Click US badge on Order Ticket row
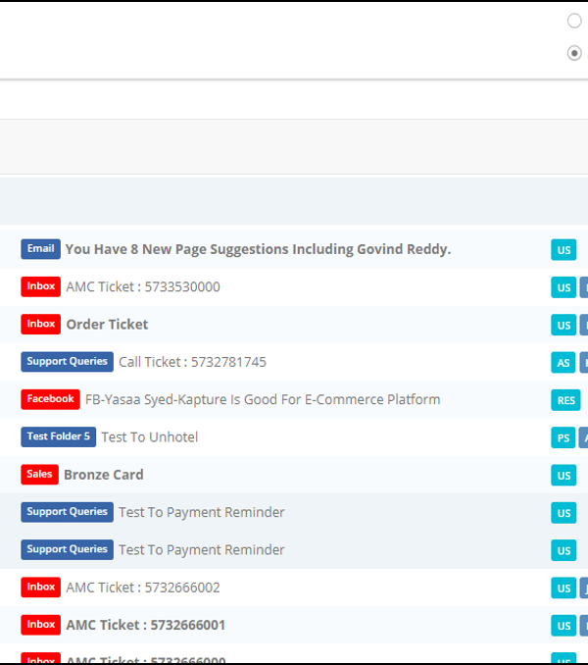This screenshot has height=665, width=588. click(x=563, y=325)
